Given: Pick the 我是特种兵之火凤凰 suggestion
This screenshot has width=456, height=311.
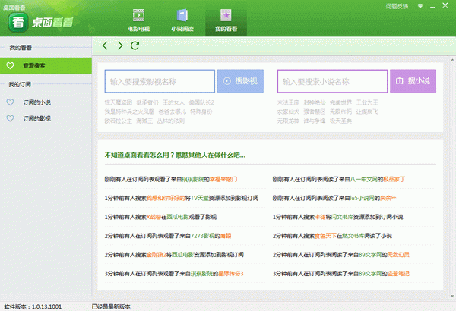Looking at the screenshot, I should [129, 112].
